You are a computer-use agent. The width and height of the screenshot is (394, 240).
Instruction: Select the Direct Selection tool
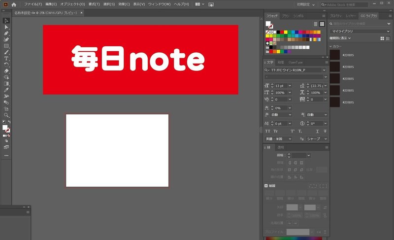click(x=6, y=27)
